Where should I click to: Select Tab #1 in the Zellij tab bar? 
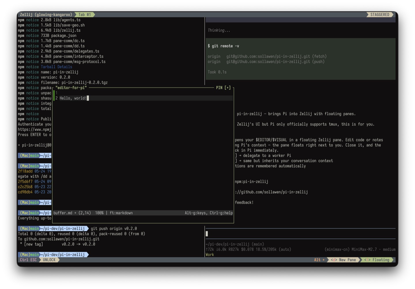[84, 14]
